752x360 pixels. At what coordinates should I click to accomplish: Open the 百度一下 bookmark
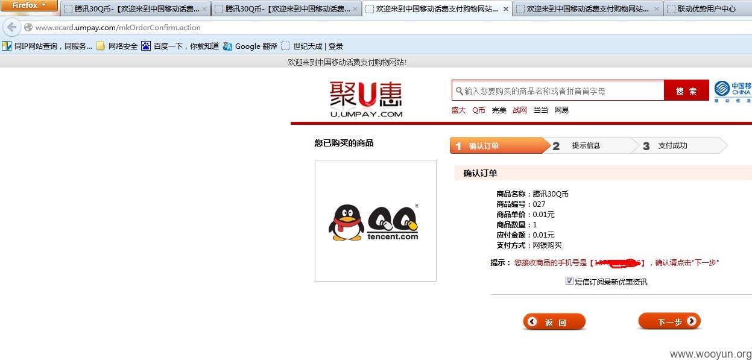coord(180,46)
